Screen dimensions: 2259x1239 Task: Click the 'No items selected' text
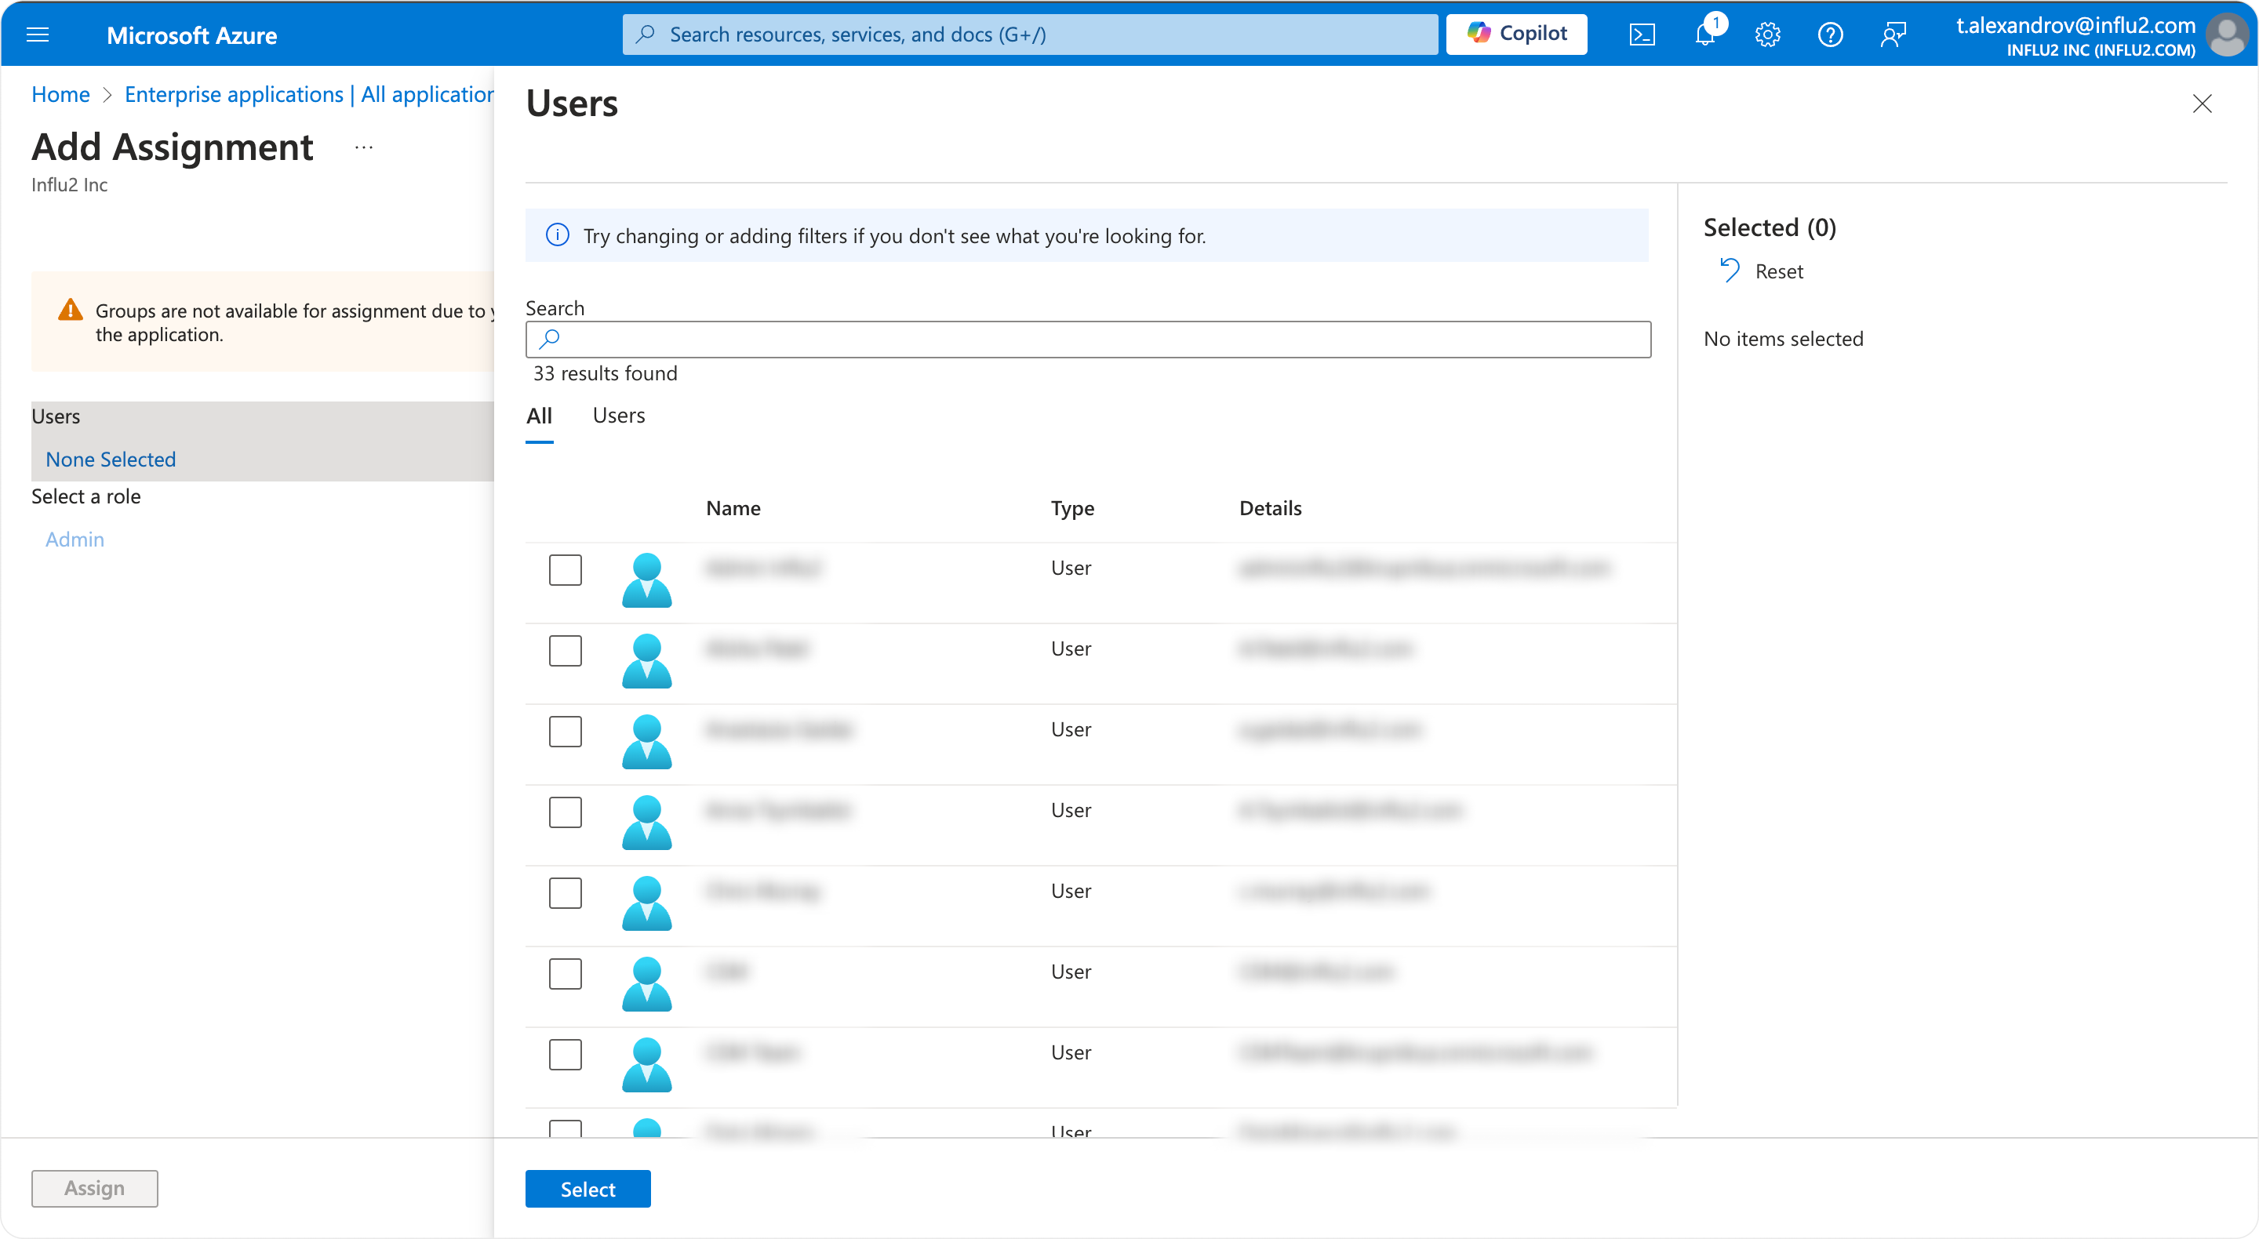point(1783,339)
